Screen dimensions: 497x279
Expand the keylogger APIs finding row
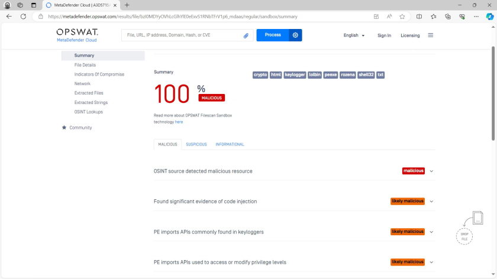431,232
